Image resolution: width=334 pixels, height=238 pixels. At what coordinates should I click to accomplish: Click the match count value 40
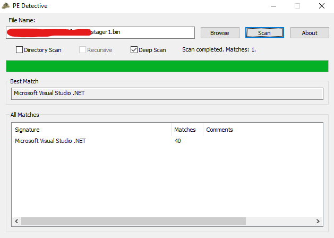tap(178, 141)
